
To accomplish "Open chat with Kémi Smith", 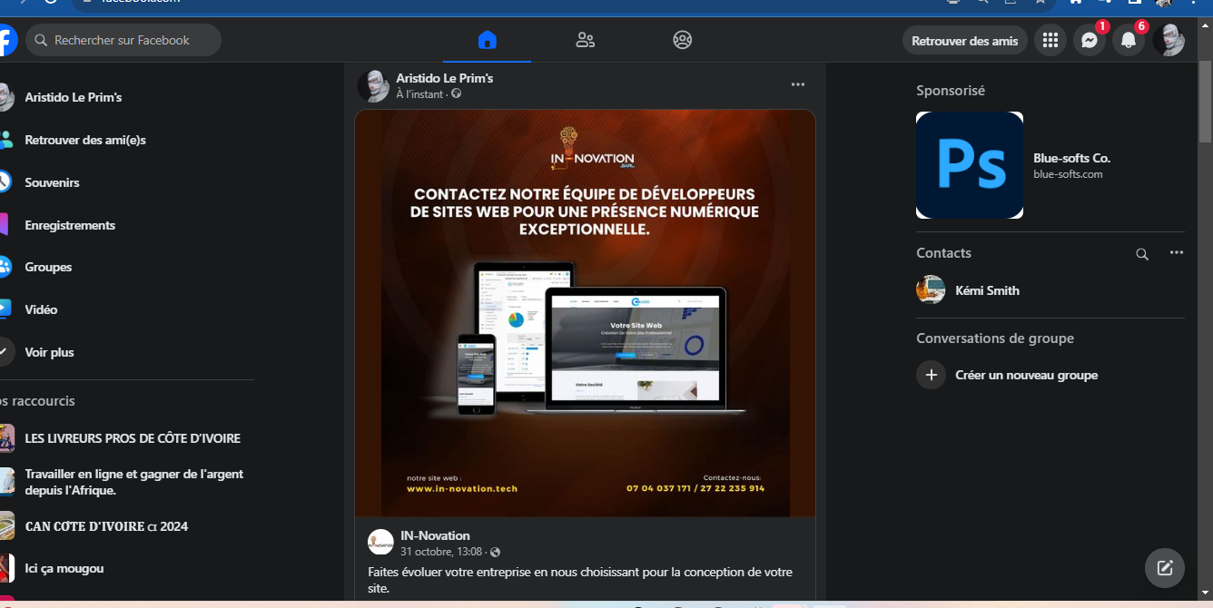I will click(x=987, y=290).
